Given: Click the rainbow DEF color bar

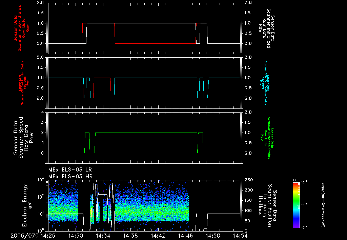Looking at the screenshot, I should pyautogui.click(x=296, y=205).
